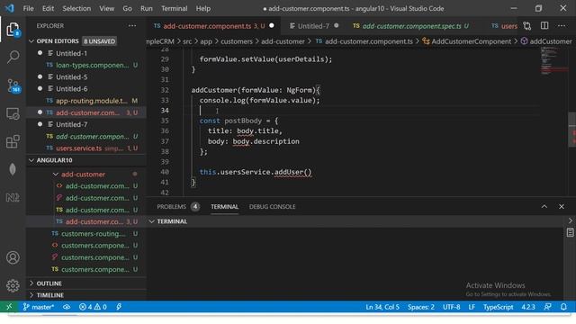
Task: Click LF end-of-line selector
Action: click(472, 307)
